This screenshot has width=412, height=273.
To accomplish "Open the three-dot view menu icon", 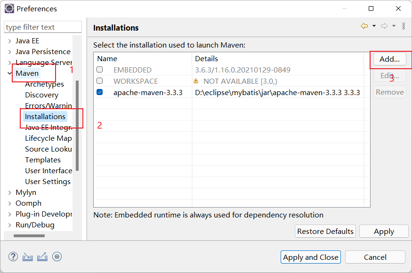I will point(404,26).
